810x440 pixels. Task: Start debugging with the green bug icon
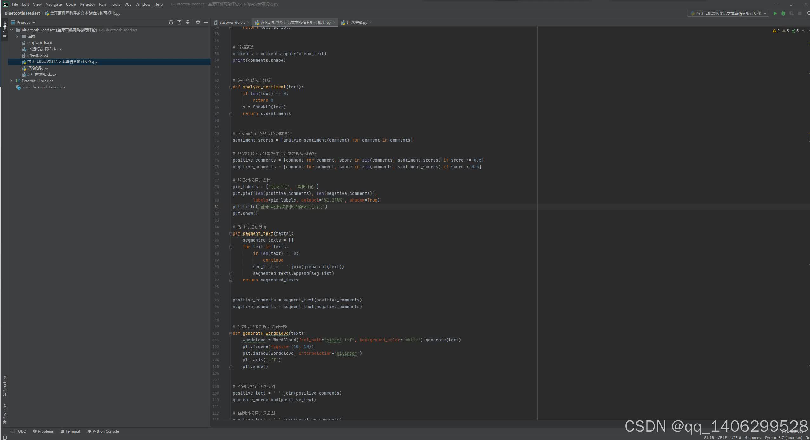pyautogui.click(x=783, y=13)
